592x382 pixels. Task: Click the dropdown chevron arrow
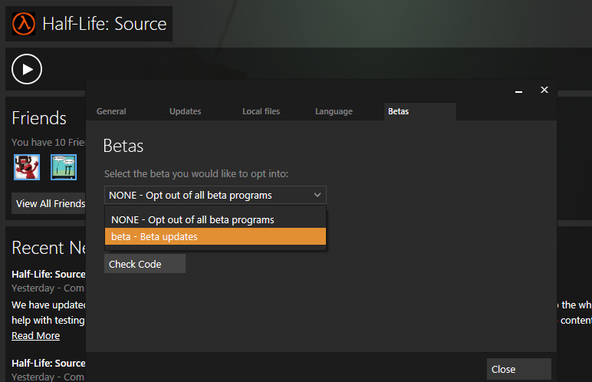click(317, 195)
